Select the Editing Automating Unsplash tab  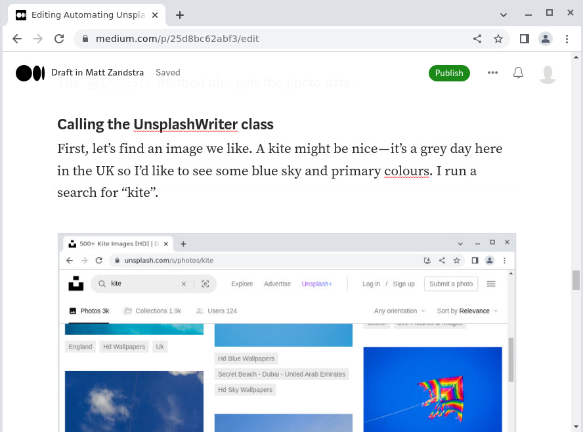(x=85, y=15)
